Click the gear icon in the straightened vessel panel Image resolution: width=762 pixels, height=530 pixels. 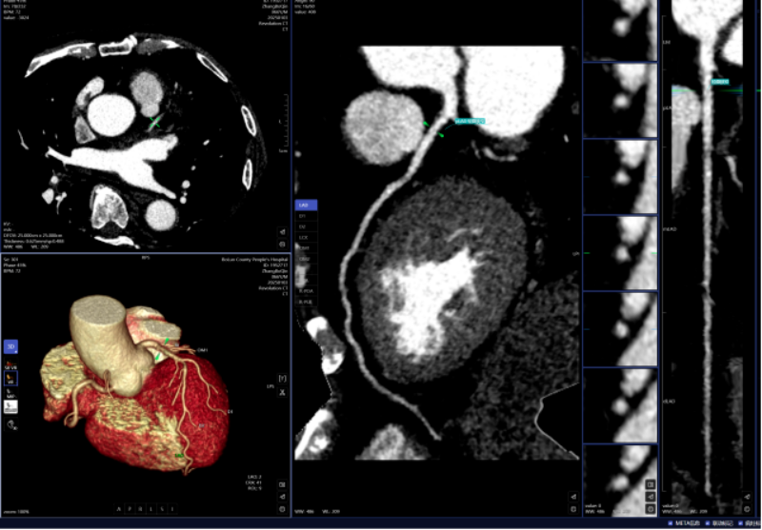[748, 509]
